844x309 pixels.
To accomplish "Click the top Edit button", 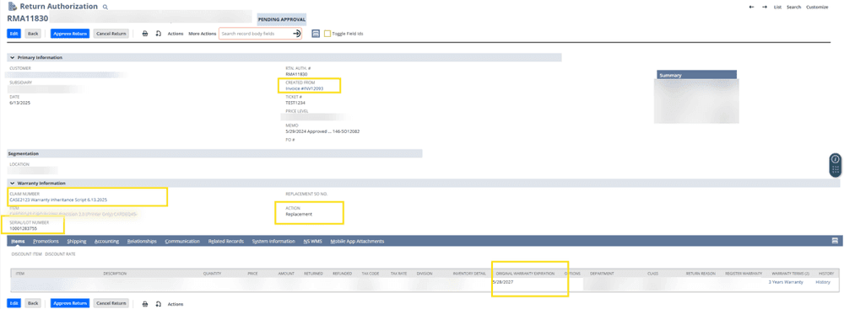I will point(14,34).
